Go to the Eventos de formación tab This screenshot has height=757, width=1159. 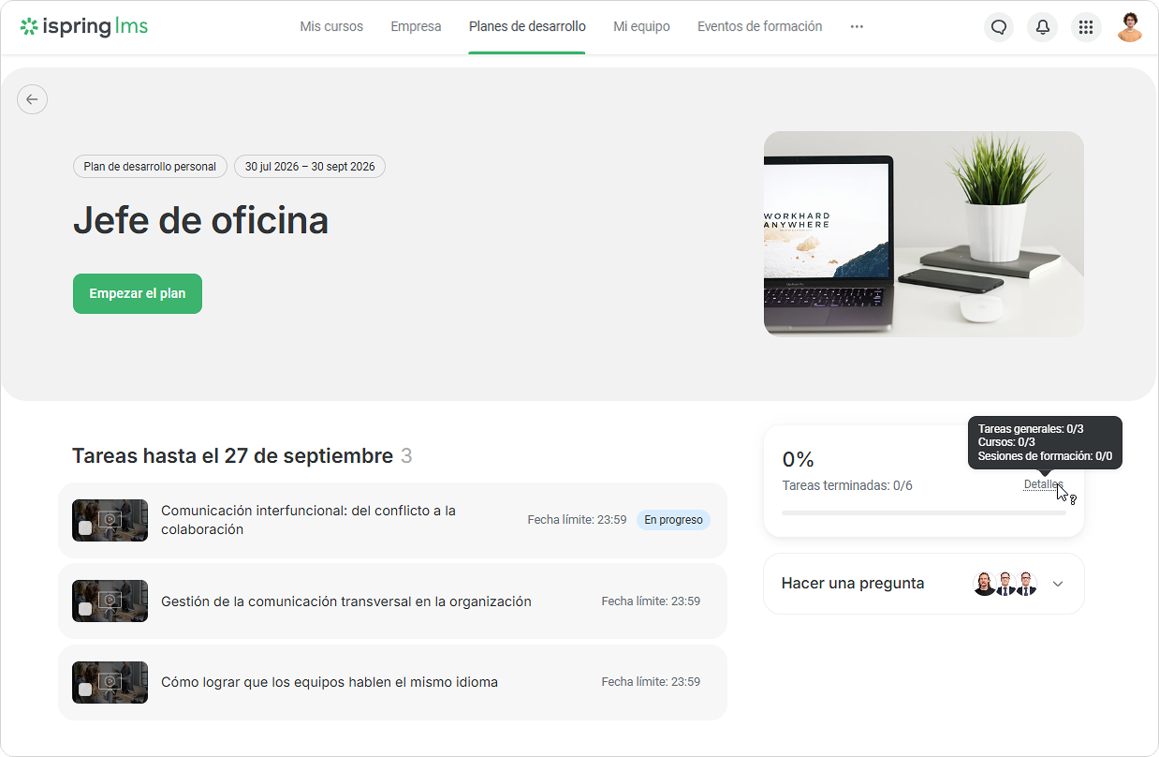click(760, 26)
